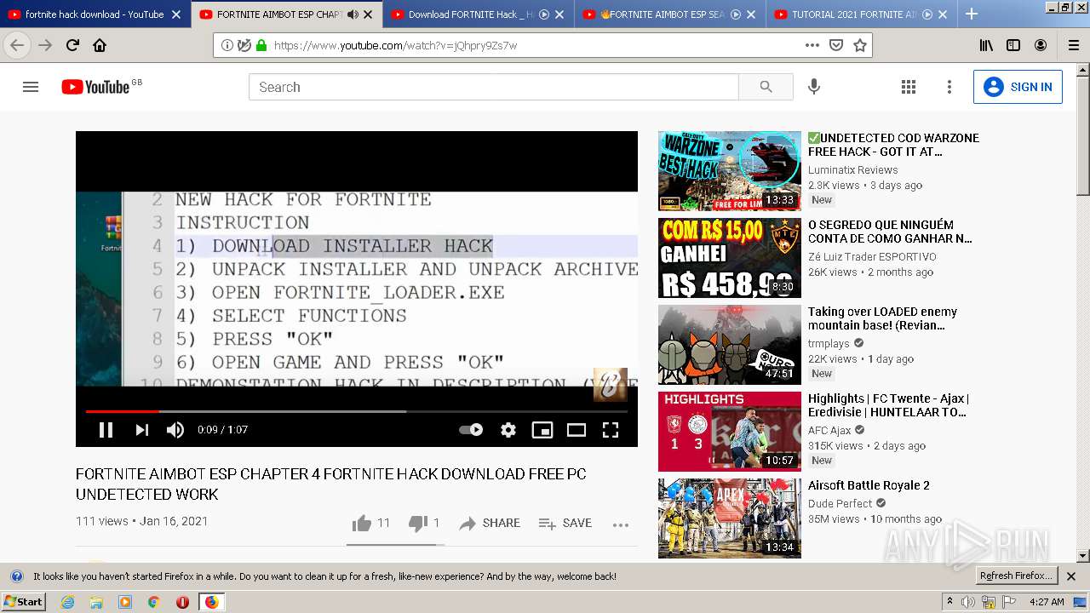The image size is (1090, 613).
Task: Enter full screen video mode
Action: pos(611,430)
